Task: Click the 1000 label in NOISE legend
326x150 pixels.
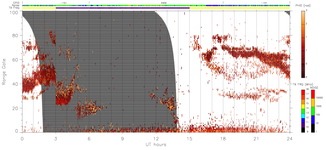Action: tap(319, 106)
